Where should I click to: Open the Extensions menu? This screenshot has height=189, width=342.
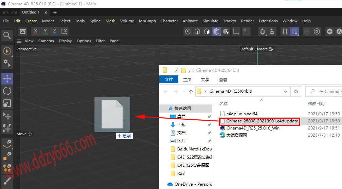268,21
